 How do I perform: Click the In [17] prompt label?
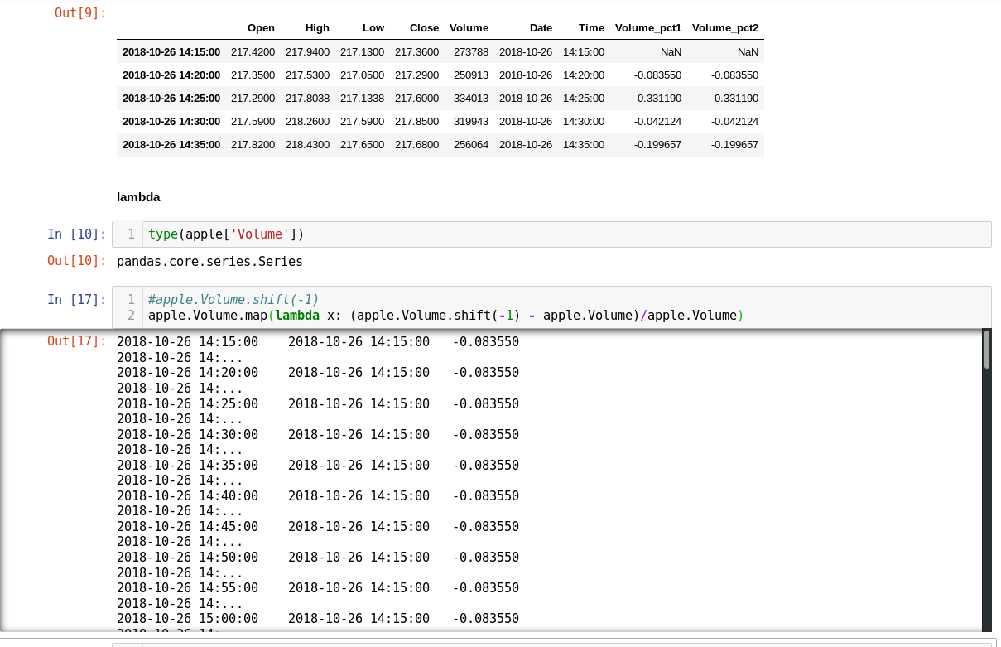point(77,299)
